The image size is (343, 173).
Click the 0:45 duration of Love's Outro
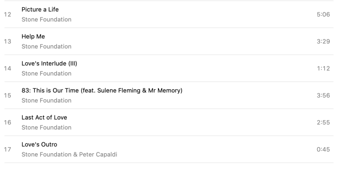pos(323,150)
